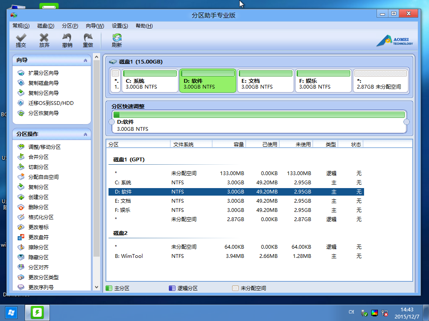Click left resize handle of D:软件 bar
The image size is (429, 321).
pyautogui.click(x=111, y=122)
